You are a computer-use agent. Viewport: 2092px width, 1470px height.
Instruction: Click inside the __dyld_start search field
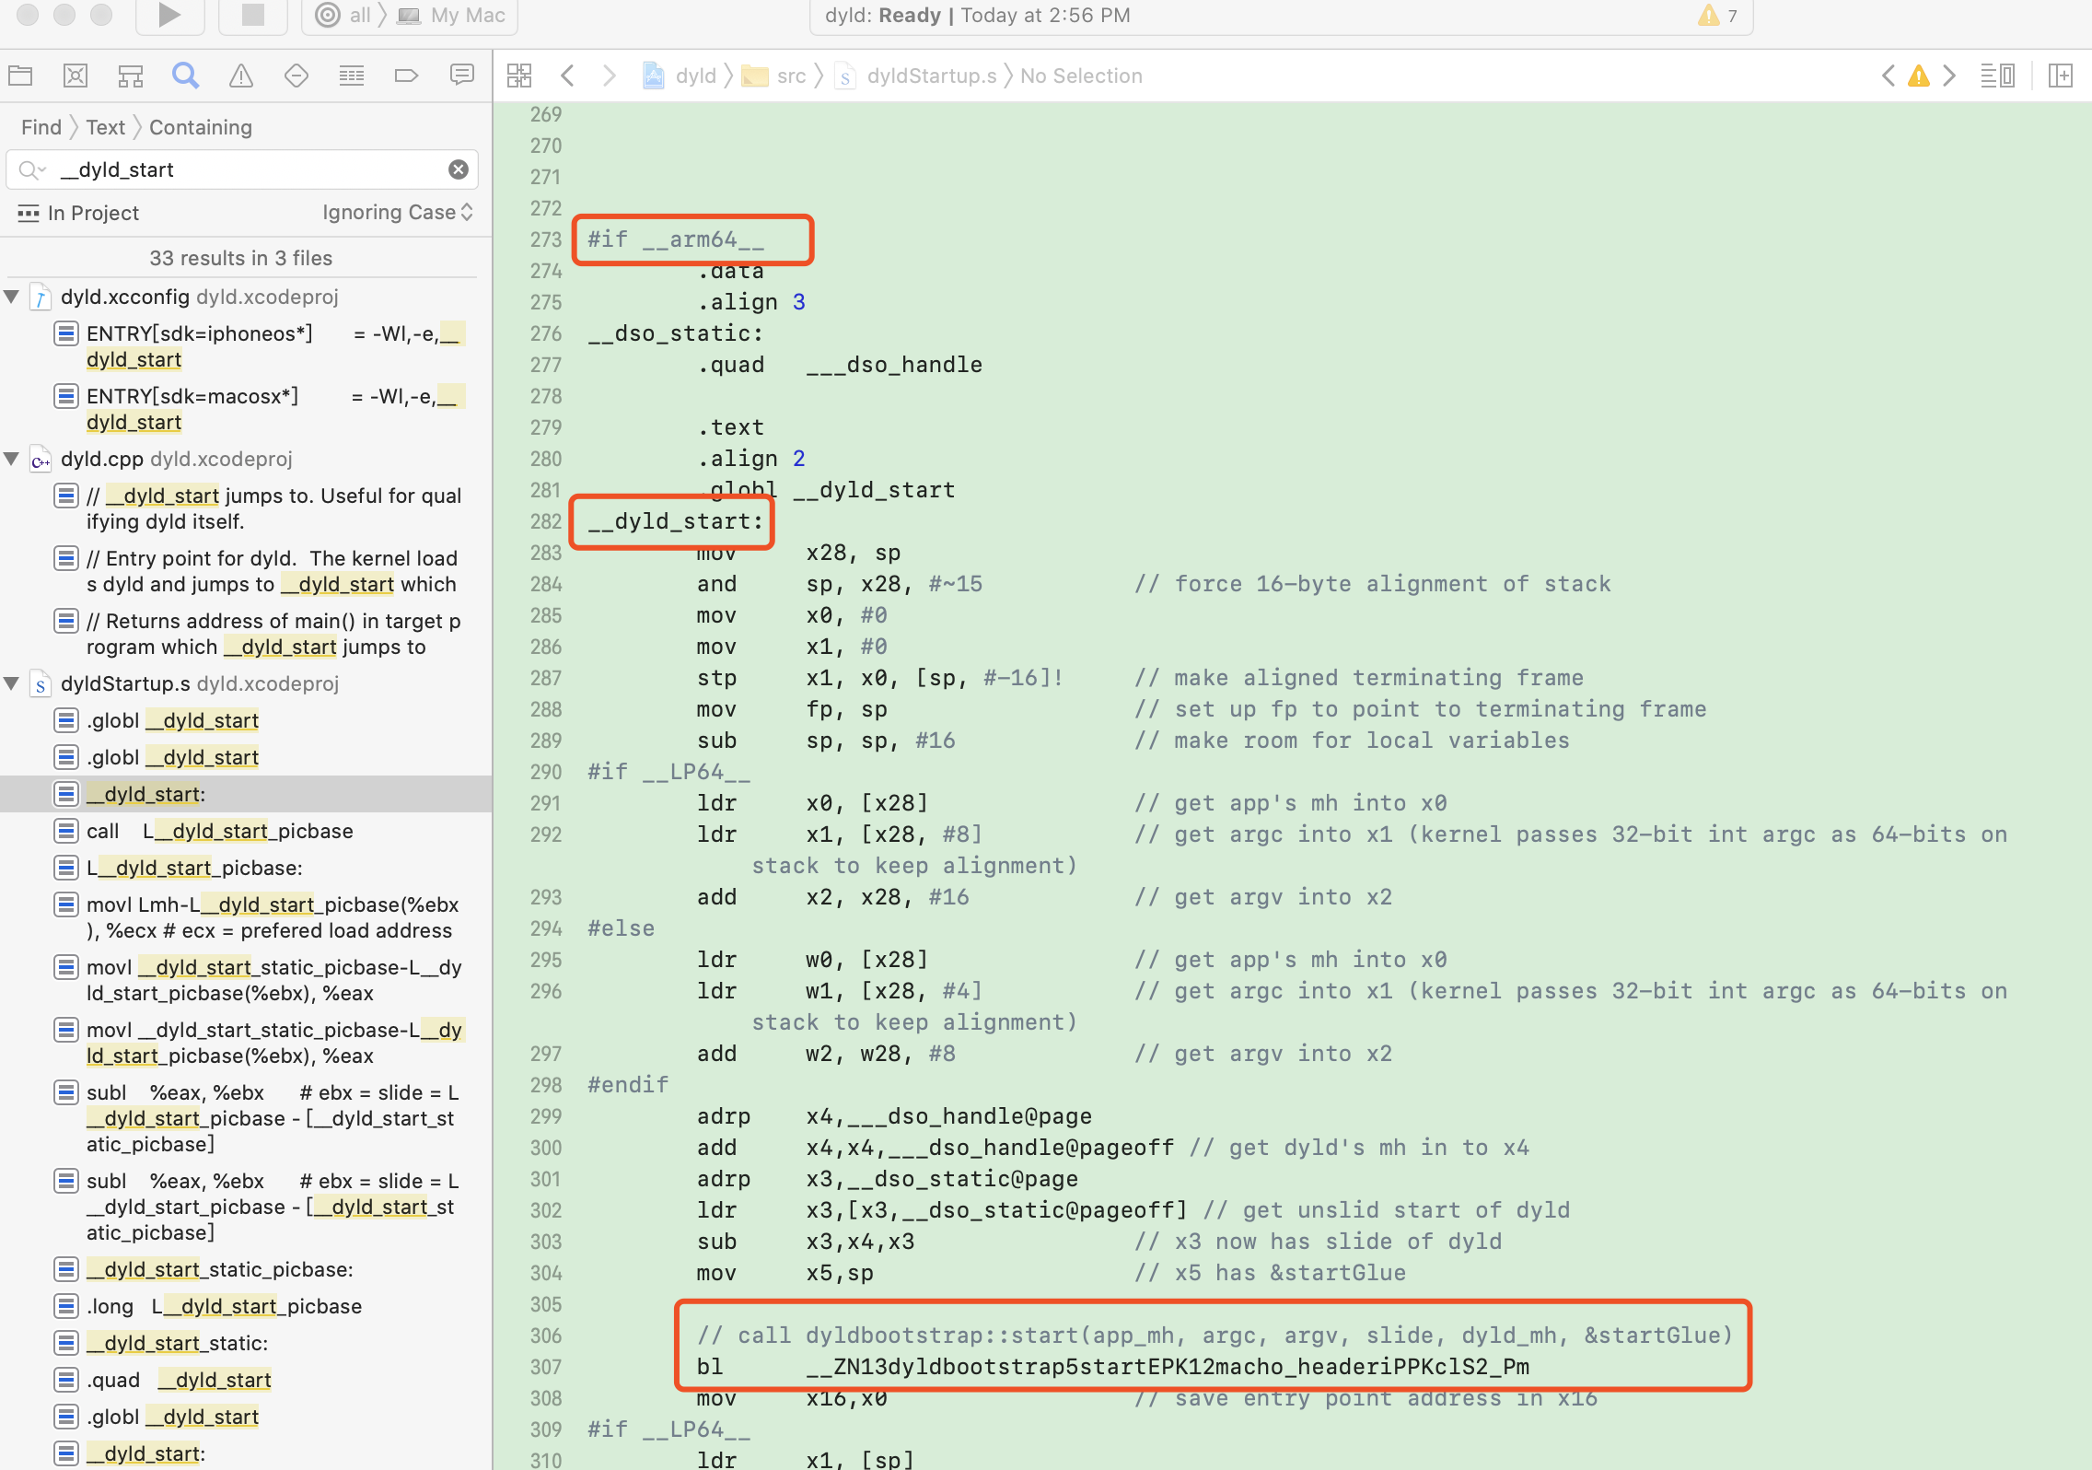point(249,169)
